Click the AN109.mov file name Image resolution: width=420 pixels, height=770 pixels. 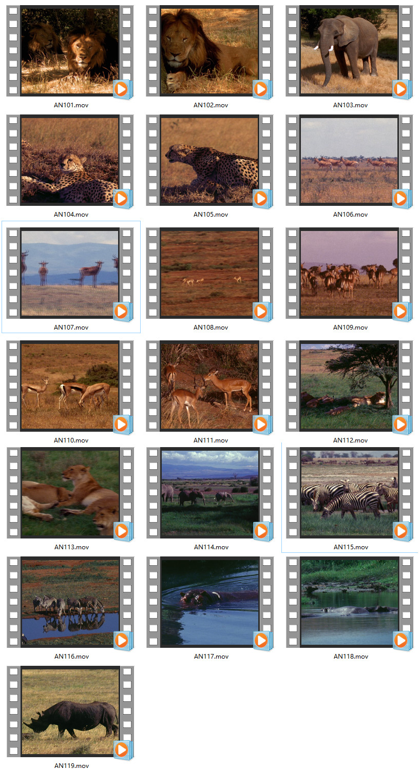coord(351,328)
